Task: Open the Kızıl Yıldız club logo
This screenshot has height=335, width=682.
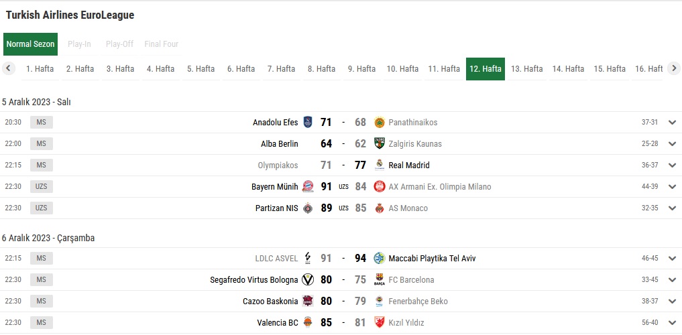Action: pyautogui.click(x=380, y=322)
